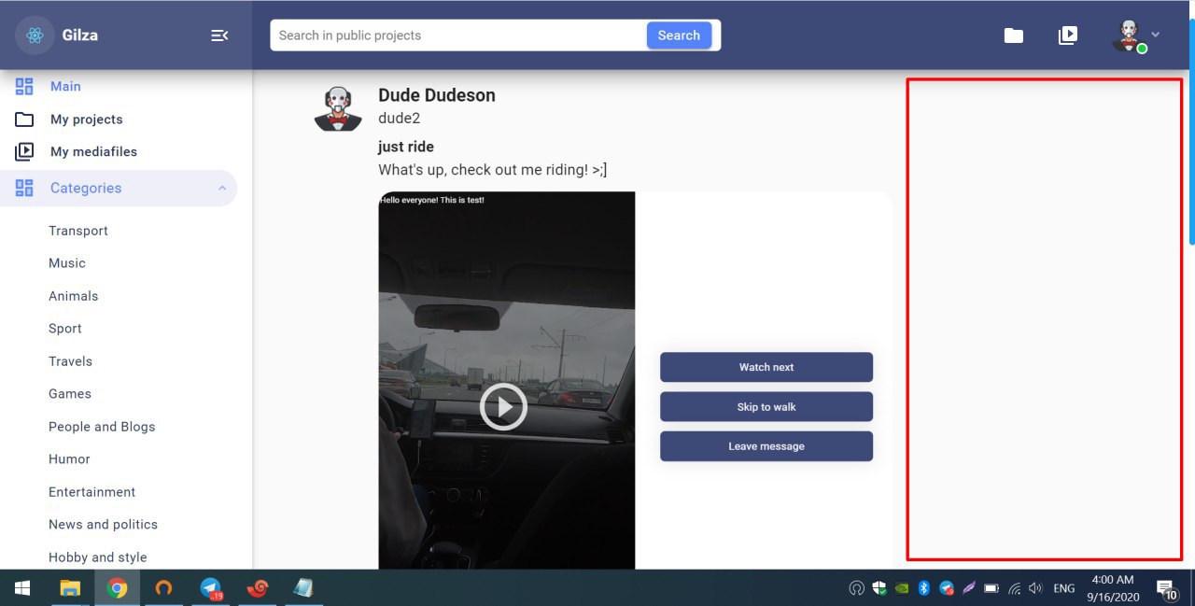Click the Main dashboard icon in the sidebar

point(24,87)
